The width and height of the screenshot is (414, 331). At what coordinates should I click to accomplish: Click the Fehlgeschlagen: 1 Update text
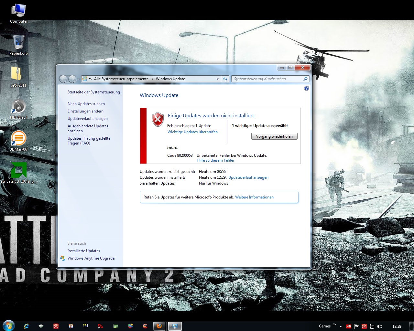(x=189, y=126)
